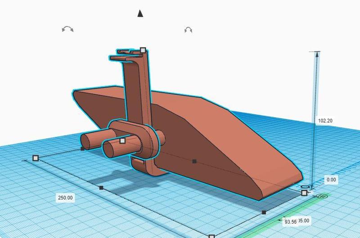Select the white corner handle below the 0.00 label
Screen dimensions: 360x238
[x=304, y=193]
